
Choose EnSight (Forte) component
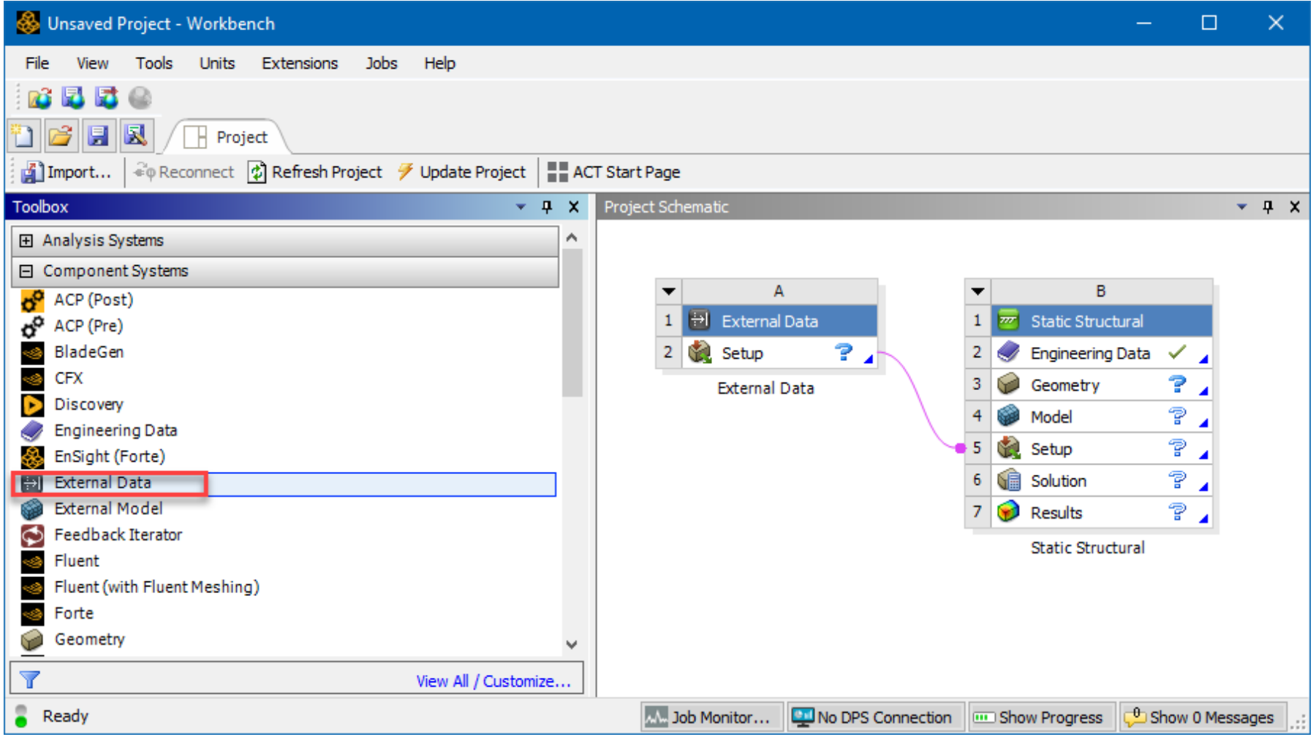110,457
